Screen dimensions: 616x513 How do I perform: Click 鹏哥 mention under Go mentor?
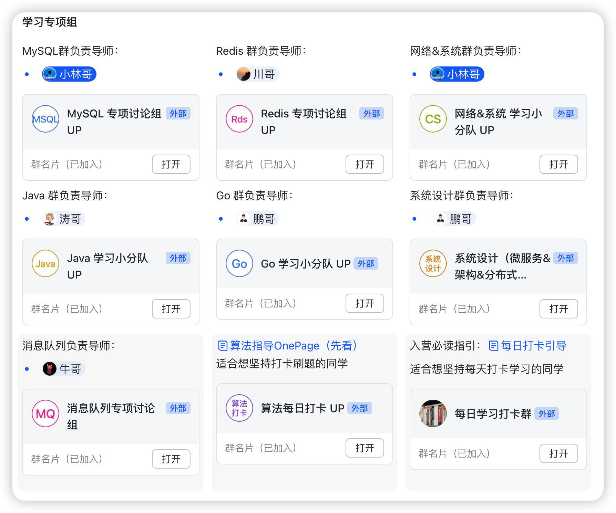point(258,219)
